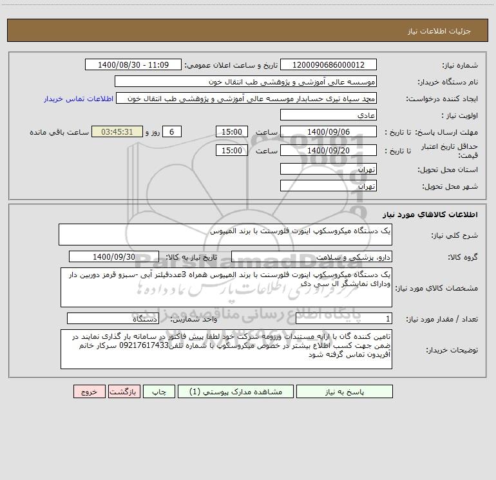The image size is (496, 480).
Task: Click price validity date 1400/09/20
Action: [x=329, y=150]
